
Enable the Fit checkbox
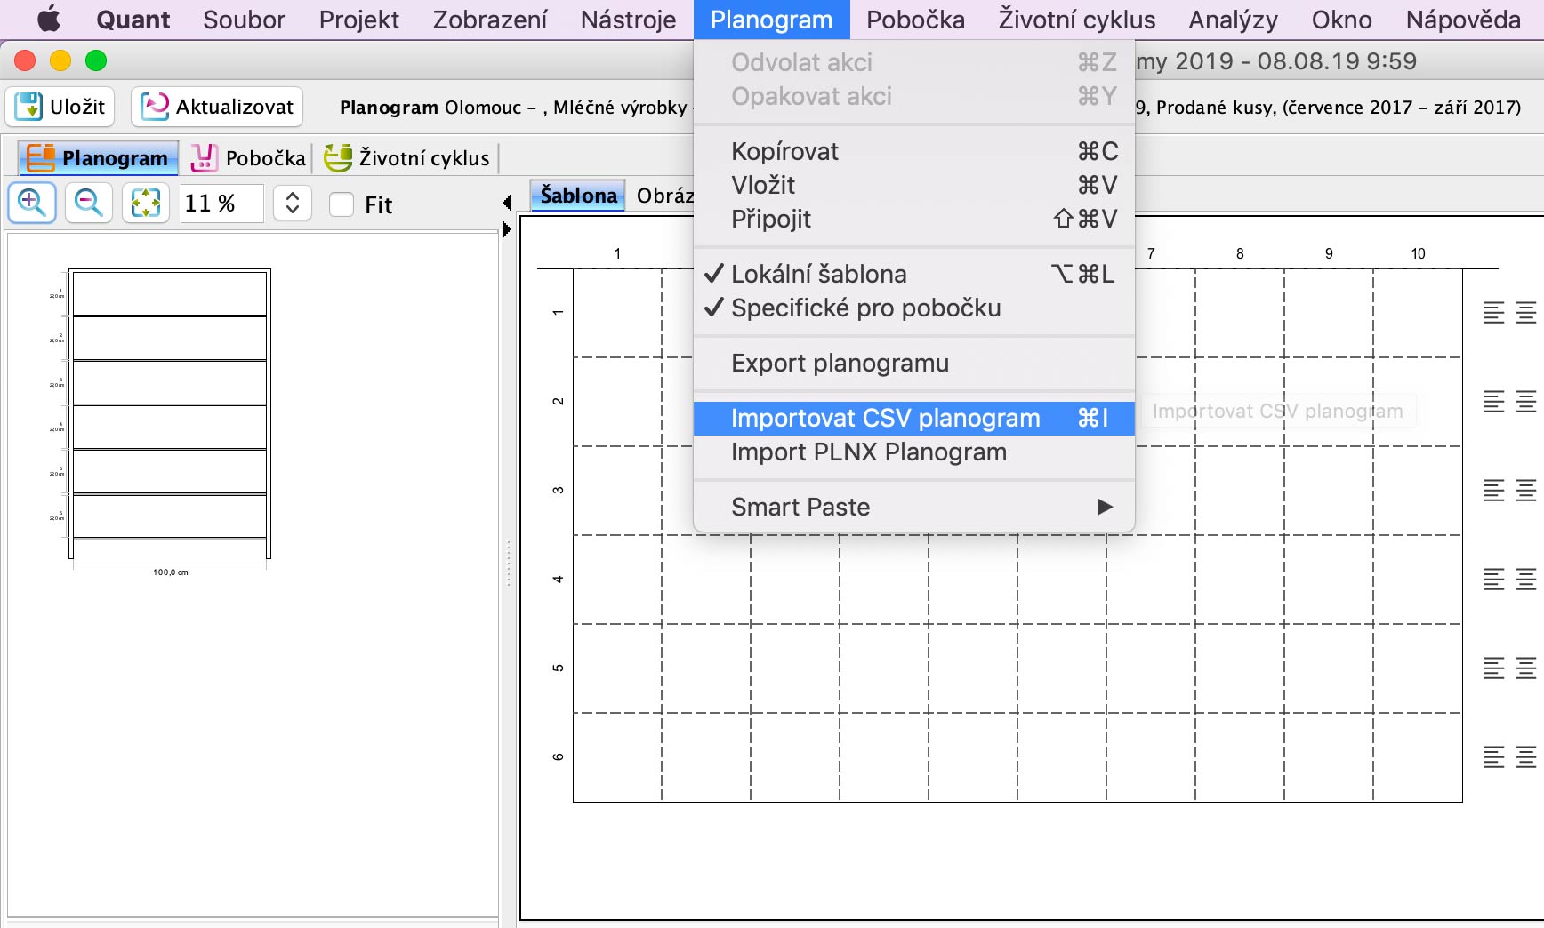pos(342,204)
